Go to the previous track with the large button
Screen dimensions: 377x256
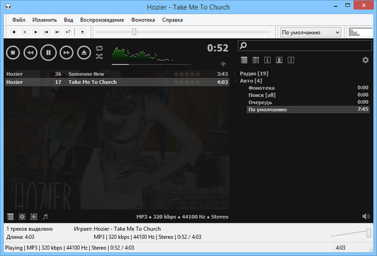point(31,52)
